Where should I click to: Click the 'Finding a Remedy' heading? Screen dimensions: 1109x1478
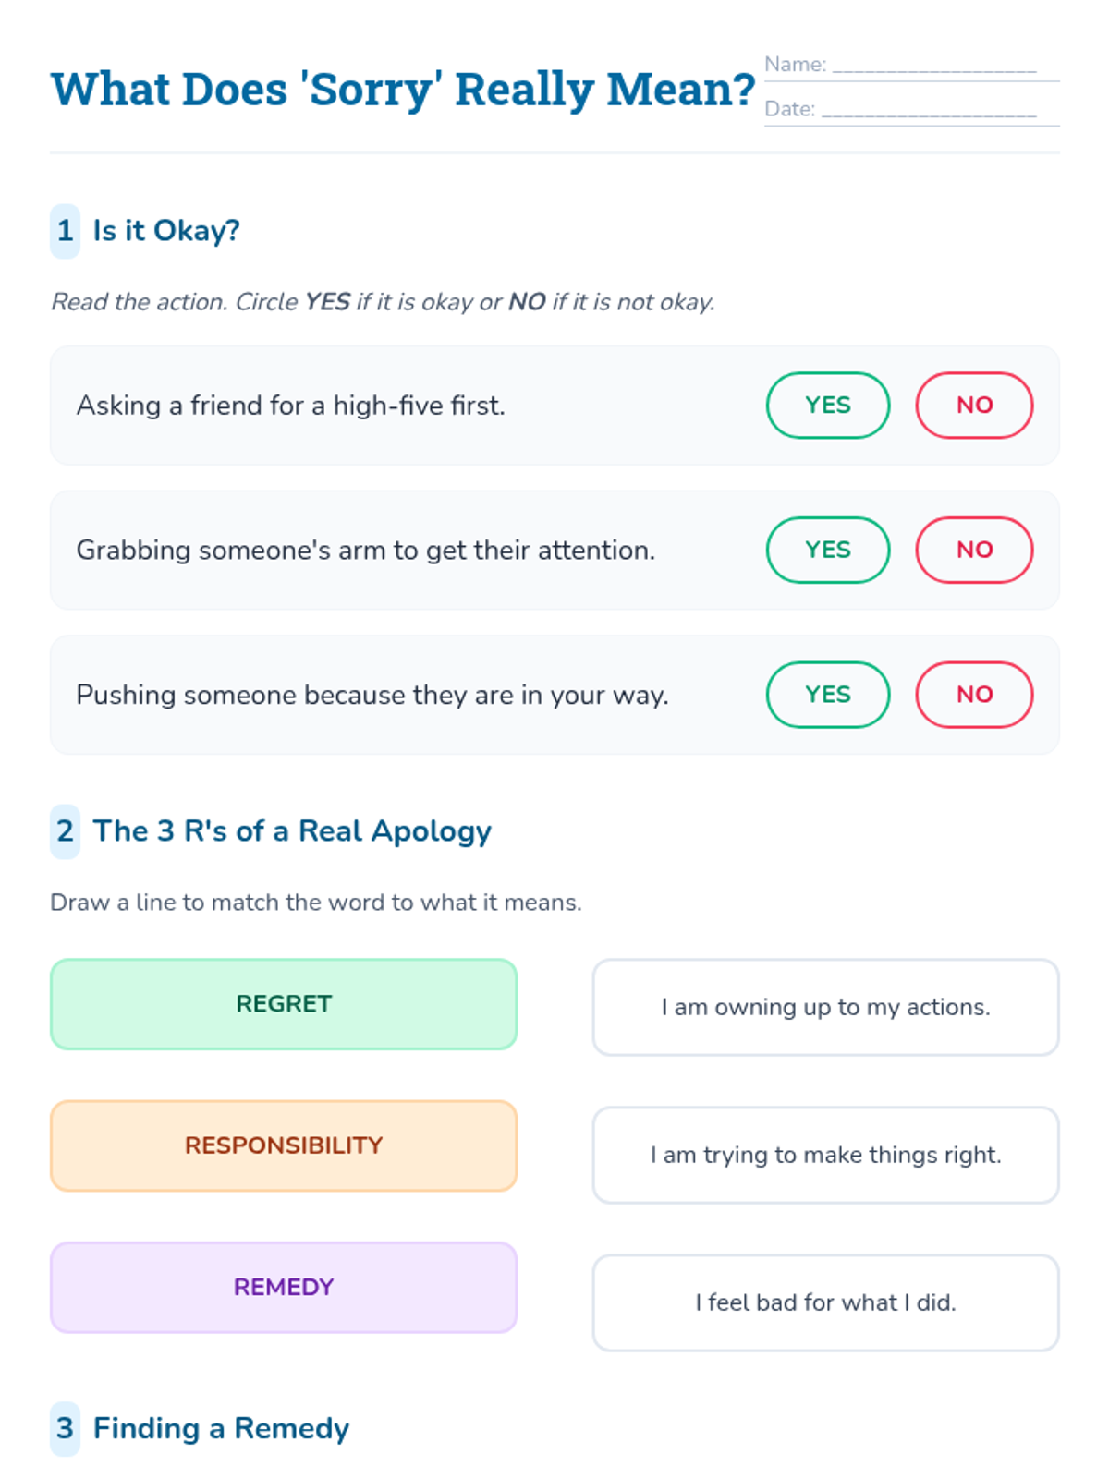tap(221, 1429)
